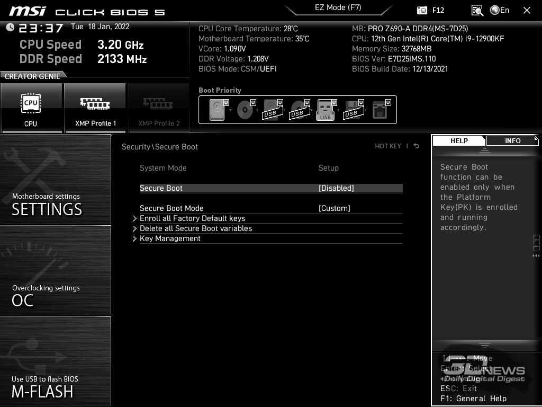Change the Secure Boot Mode [Custom] value
Viewport: 542px width, 407px height.
[335, 208]
